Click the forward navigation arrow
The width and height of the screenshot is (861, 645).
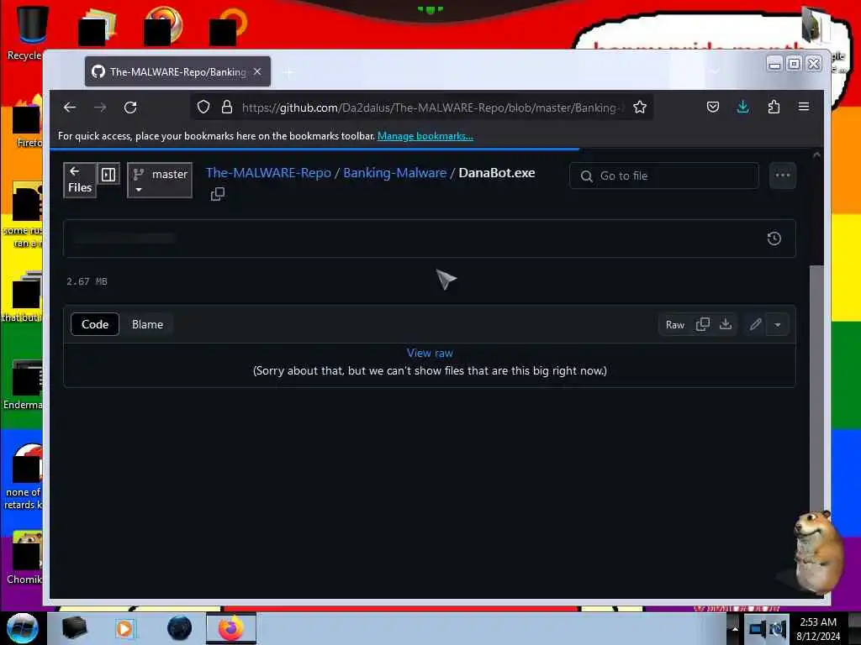[x=100, y=107]
